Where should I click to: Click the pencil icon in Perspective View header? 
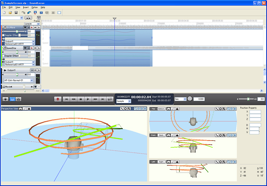point(25,109)
